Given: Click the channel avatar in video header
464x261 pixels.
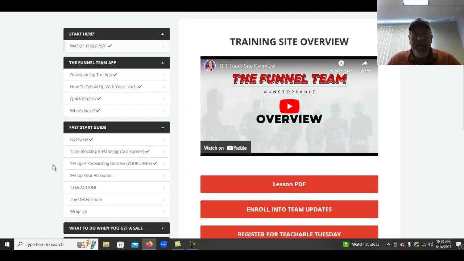Looking at the screenshot, I should tap(210, 66).
